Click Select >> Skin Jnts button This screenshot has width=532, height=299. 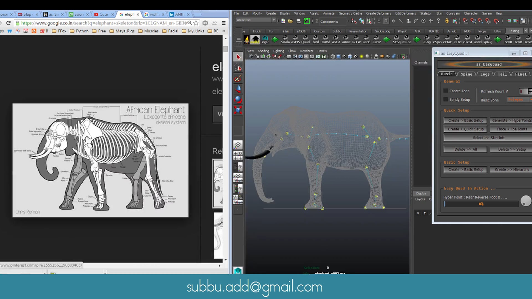(x=489, y=138)
